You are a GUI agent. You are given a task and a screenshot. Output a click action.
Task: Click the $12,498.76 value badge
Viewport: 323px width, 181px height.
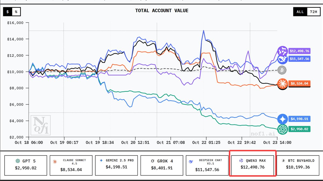300,51
